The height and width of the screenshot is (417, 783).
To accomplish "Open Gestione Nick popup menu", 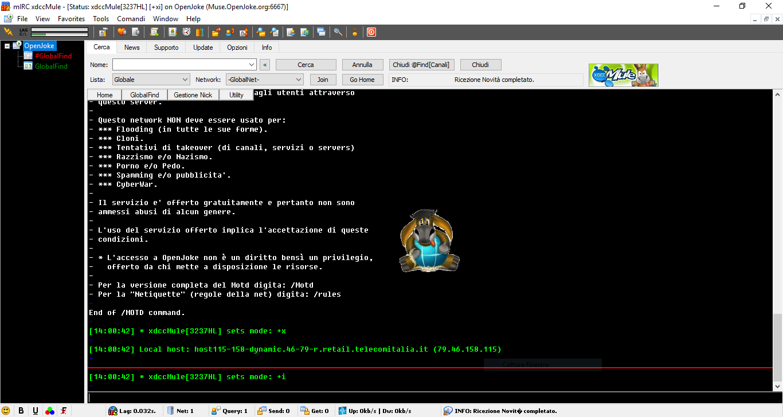I will (x=193, y=95).
